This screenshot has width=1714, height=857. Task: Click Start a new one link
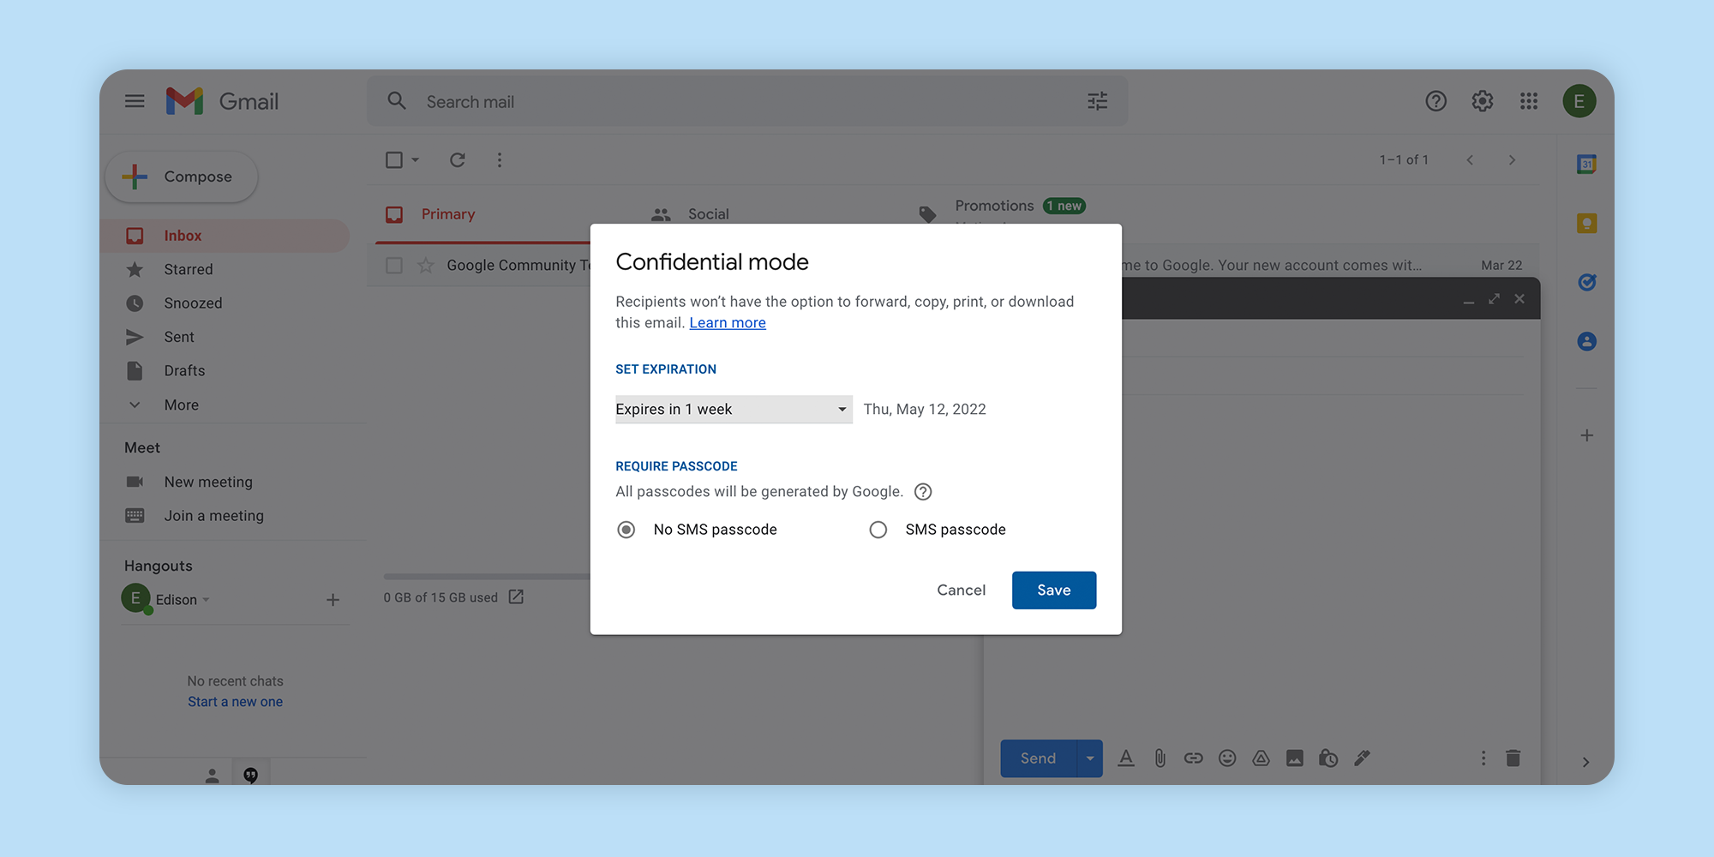click(235, 702)
